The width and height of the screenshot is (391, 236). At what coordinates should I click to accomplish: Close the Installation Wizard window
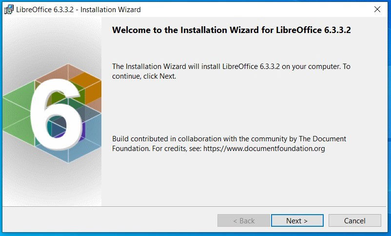pos(377,9)
